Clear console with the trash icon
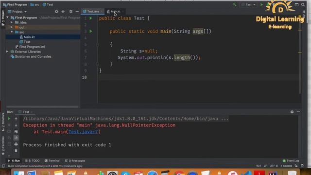311x175 pixels. click(x=16, y=150)
